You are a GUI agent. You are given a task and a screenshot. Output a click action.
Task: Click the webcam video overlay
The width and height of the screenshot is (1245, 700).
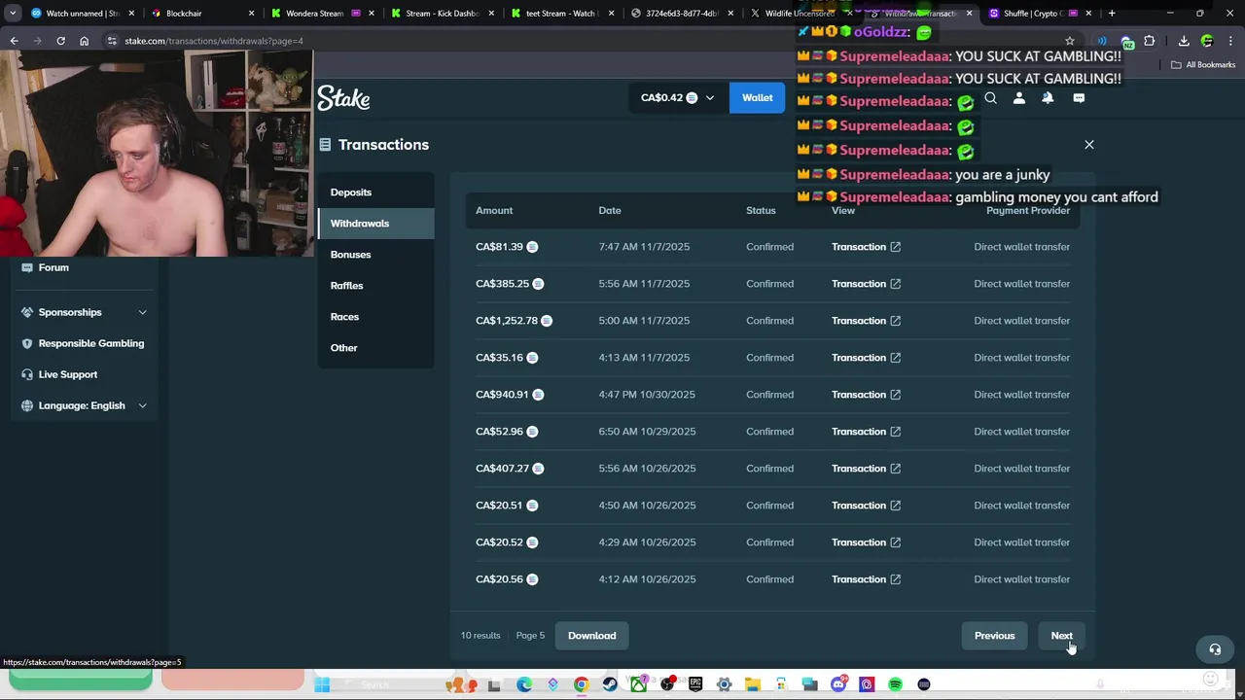tap(157, 154)
